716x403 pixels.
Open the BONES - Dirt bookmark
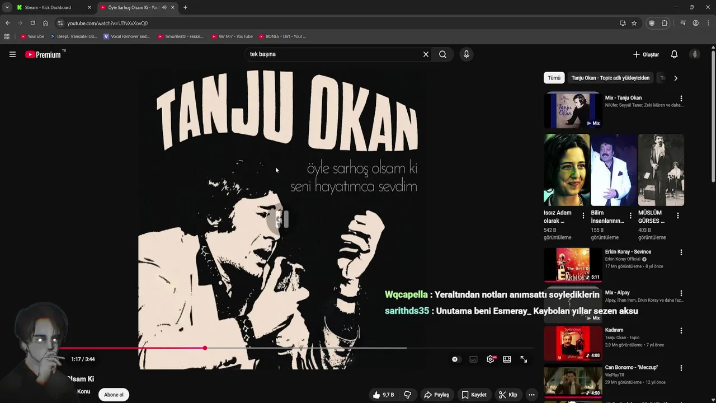[282, 36]
